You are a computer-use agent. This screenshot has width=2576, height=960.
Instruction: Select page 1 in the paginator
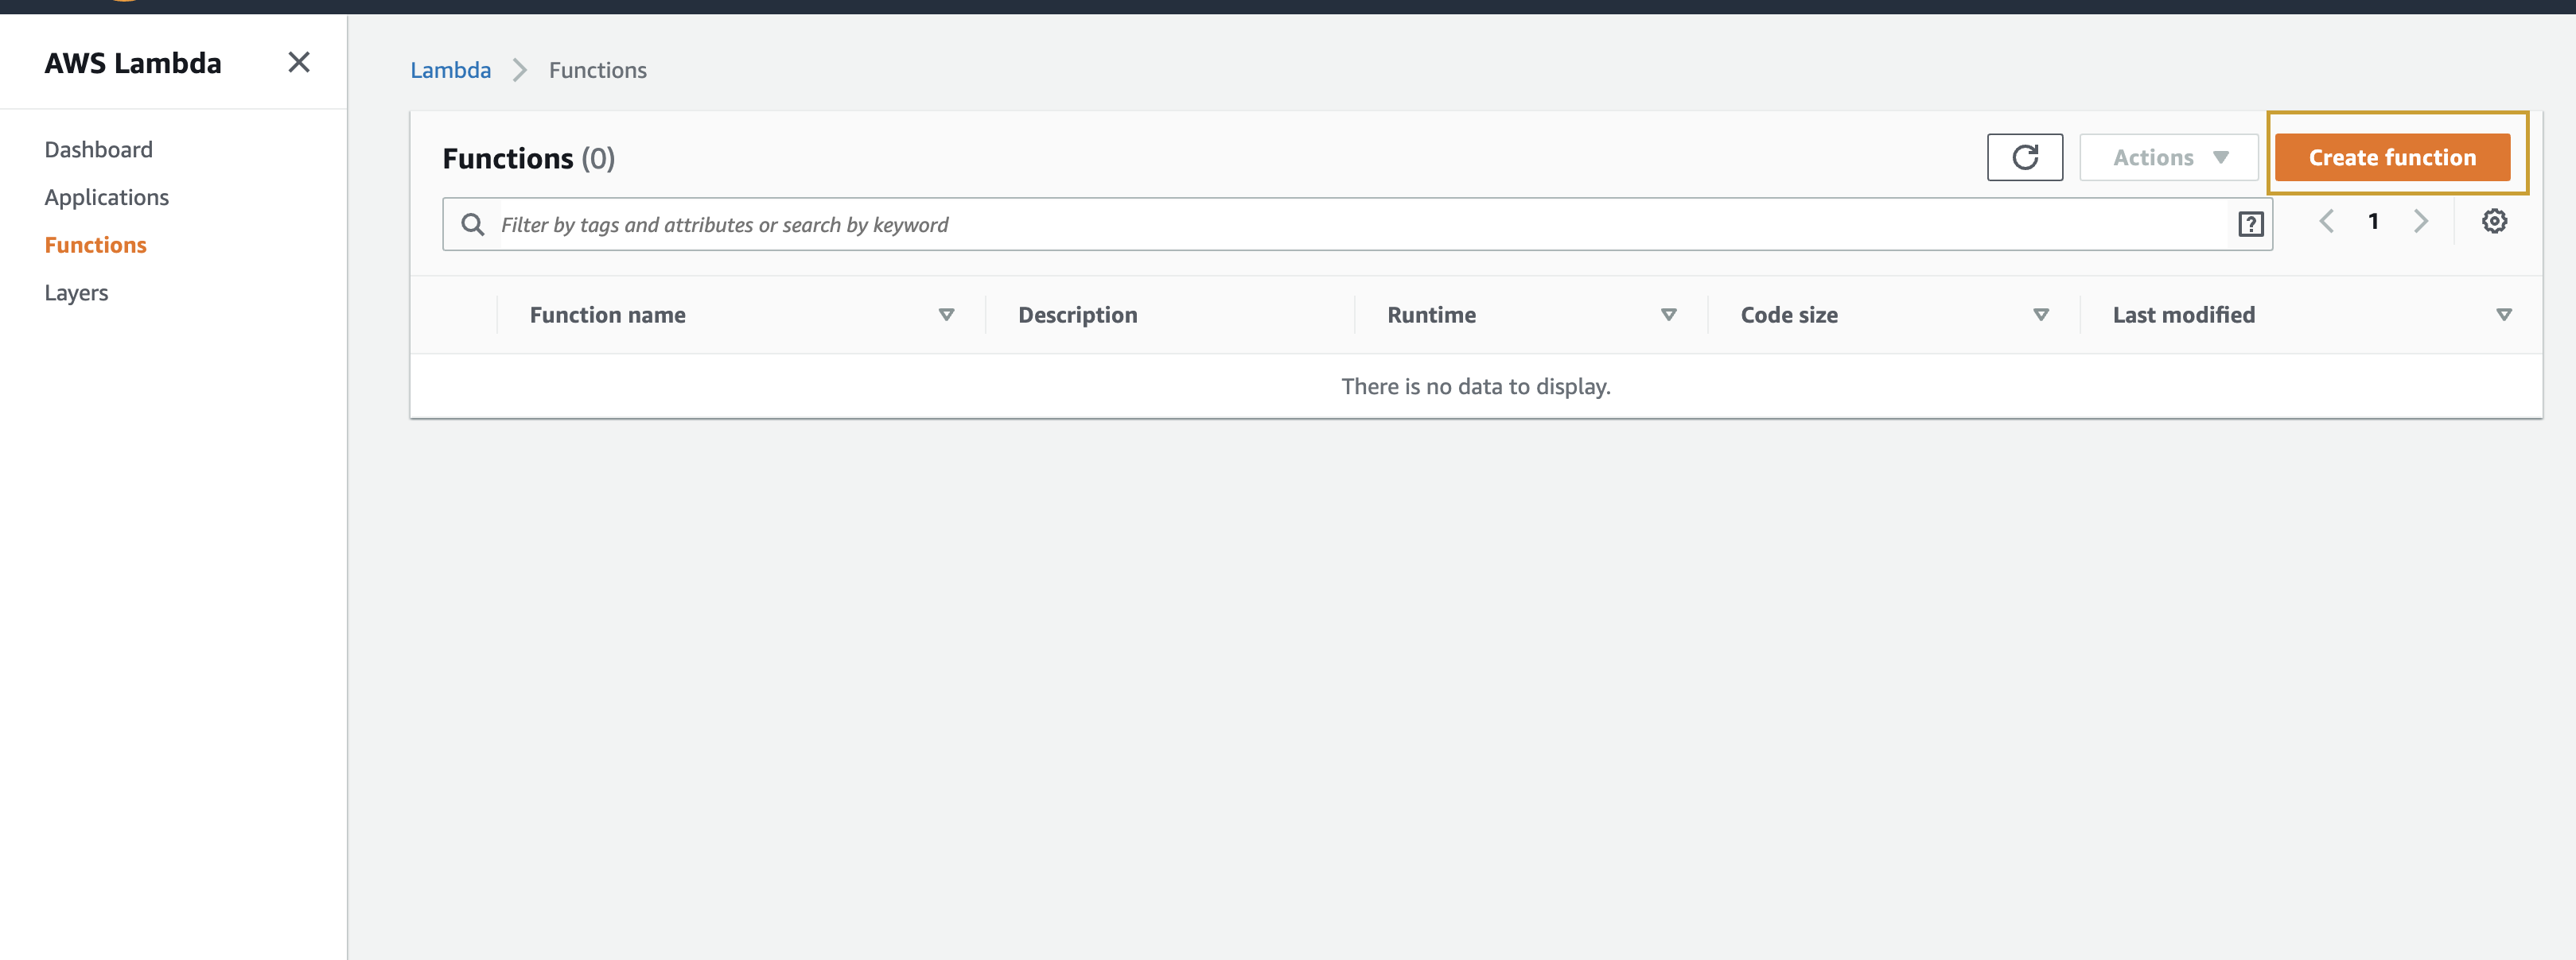tap(2373, 221)
